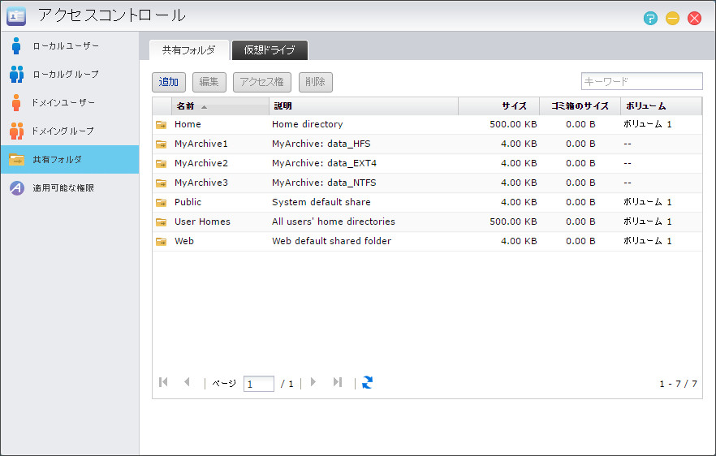Viewport: 716px width, 456px height.
Task: Click the 編集 button
Action: point(209,82)
